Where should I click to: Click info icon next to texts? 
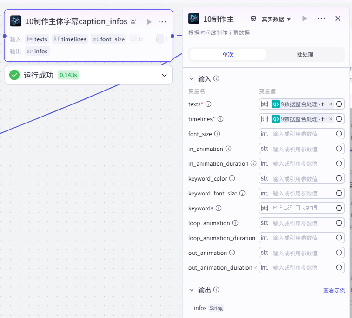point(208,104)
